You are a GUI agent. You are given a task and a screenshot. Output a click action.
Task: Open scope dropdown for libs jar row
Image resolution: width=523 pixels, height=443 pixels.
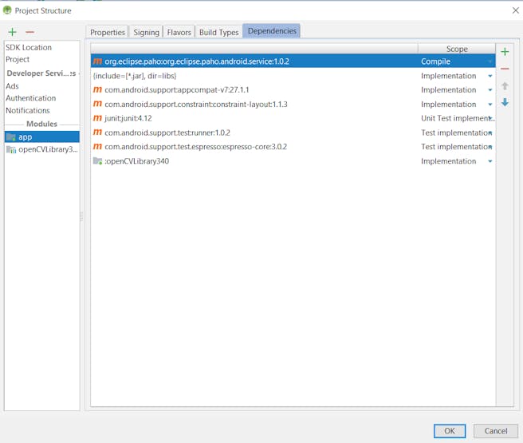pyautogui.click(x=490, y=76)
